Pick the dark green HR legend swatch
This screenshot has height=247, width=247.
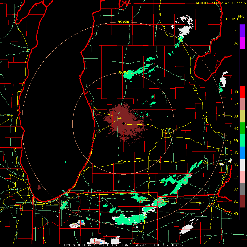242,128
